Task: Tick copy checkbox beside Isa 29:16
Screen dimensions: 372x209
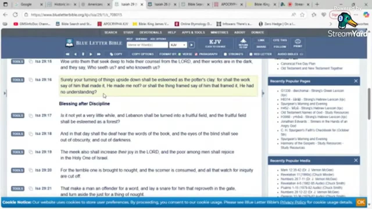Action: pyautogui.click(x=31, y=80)
